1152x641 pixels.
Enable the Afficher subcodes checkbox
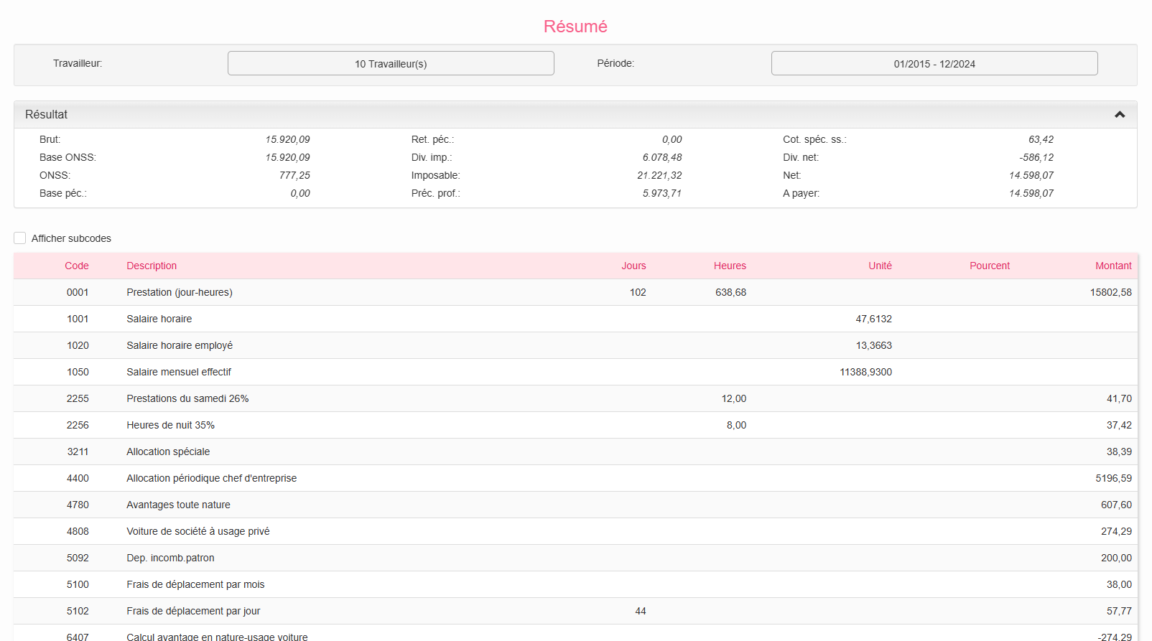pos(20,238)
